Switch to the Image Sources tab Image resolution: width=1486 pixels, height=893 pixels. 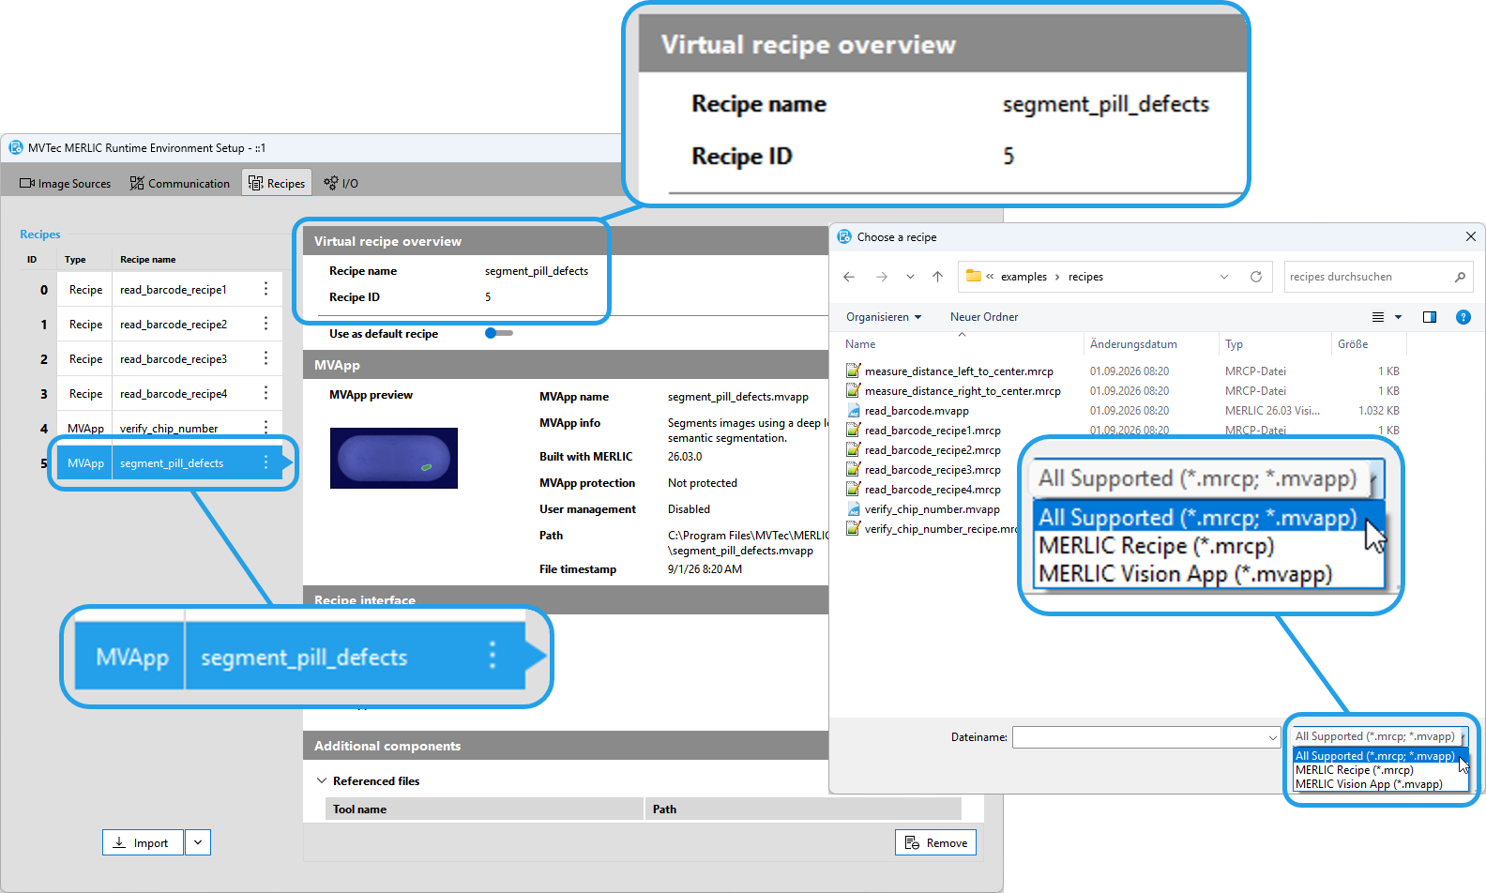66,183
